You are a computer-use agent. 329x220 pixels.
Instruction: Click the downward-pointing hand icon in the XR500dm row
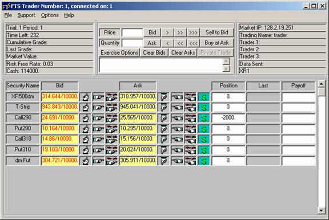164,97
